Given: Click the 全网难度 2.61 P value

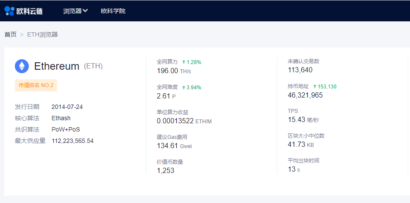Looking at the screenshot, I should pos(163,96).
